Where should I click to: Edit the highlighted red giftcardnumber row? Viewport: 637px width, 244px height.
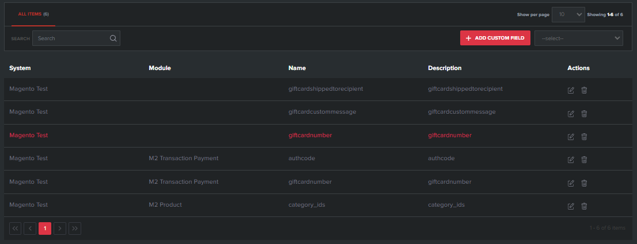[x=571, y=137]
